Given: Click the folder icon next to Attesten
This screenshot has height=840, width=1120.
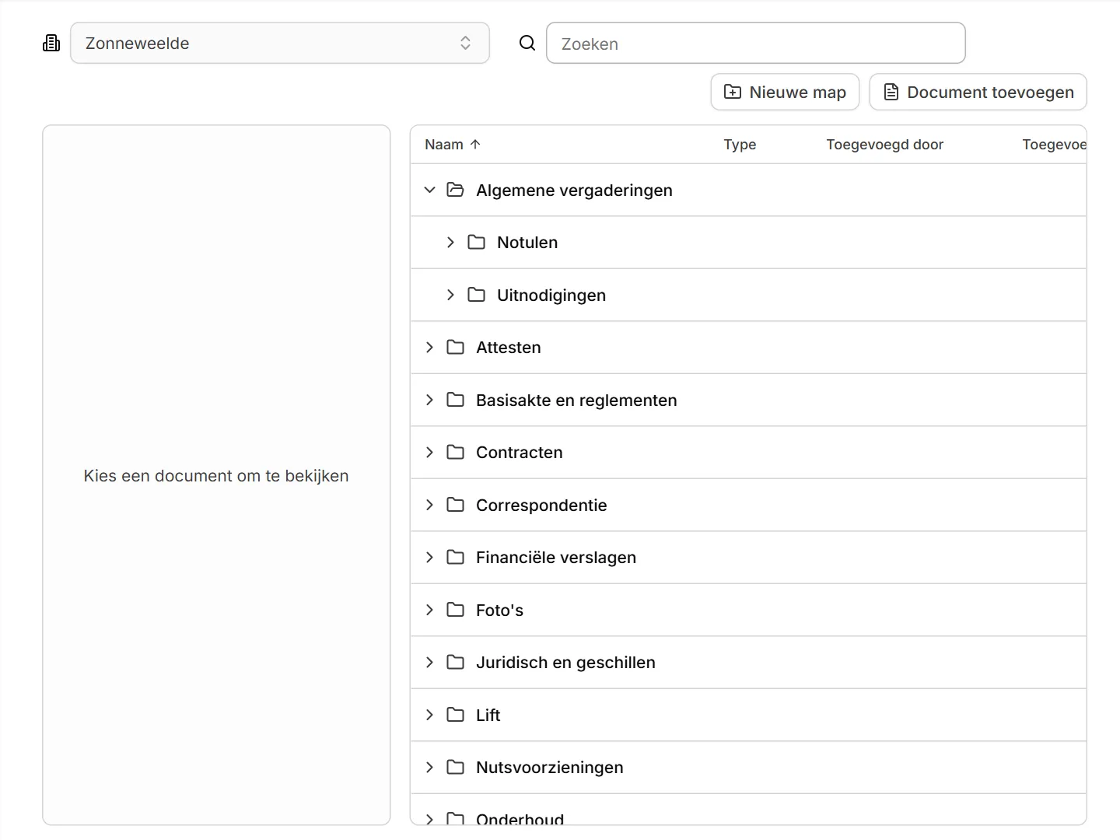Looking at the screenshot, I should 455,348.
